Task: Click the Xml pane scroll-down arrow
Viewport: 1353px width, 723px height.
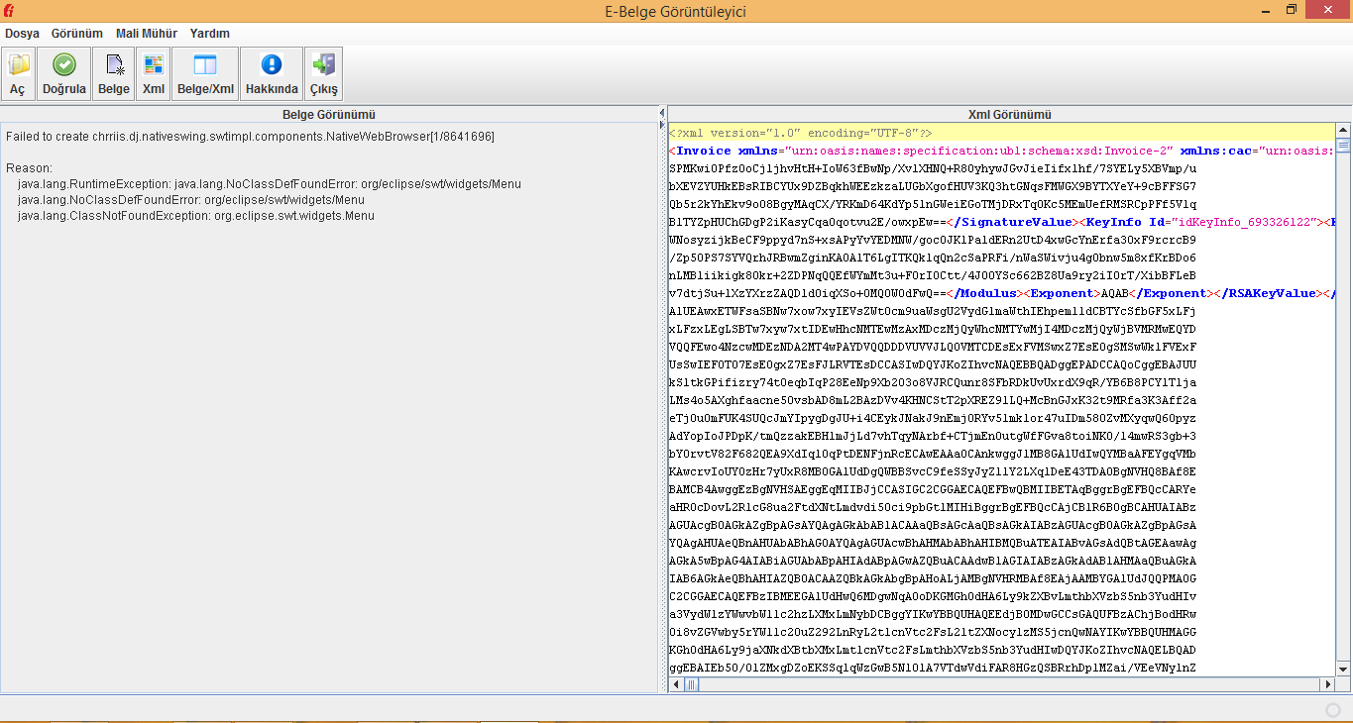Action: coord(1343,670)
